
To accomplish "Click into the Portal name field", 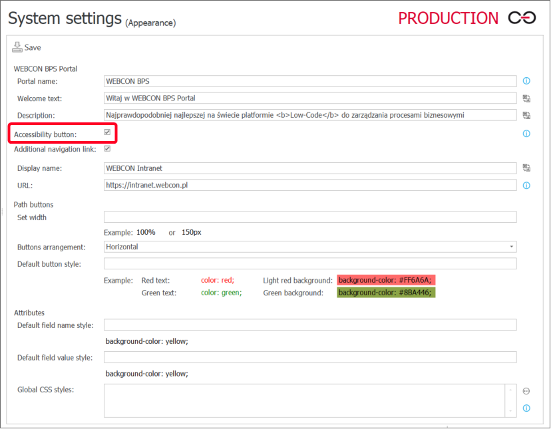I will pyautogui.click(x=310, y=81).
